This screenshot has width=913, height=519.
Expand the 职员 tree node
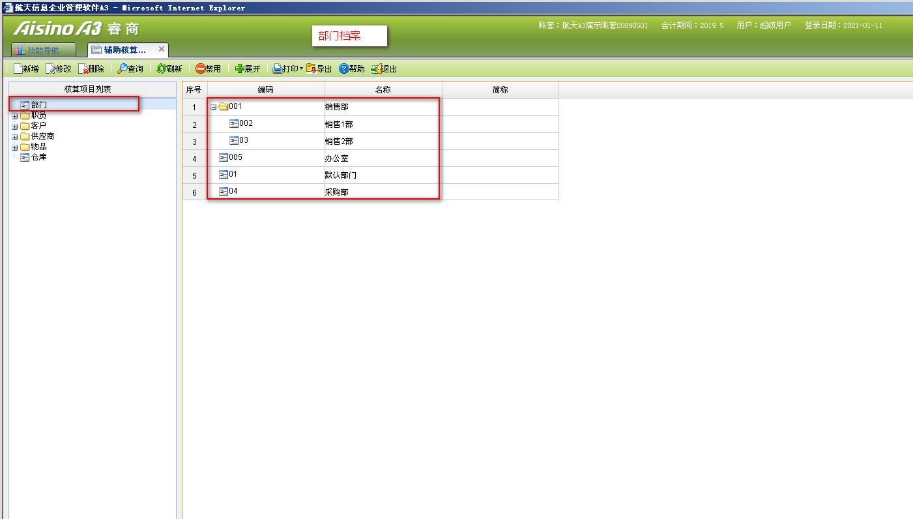(x=15, y=116)
